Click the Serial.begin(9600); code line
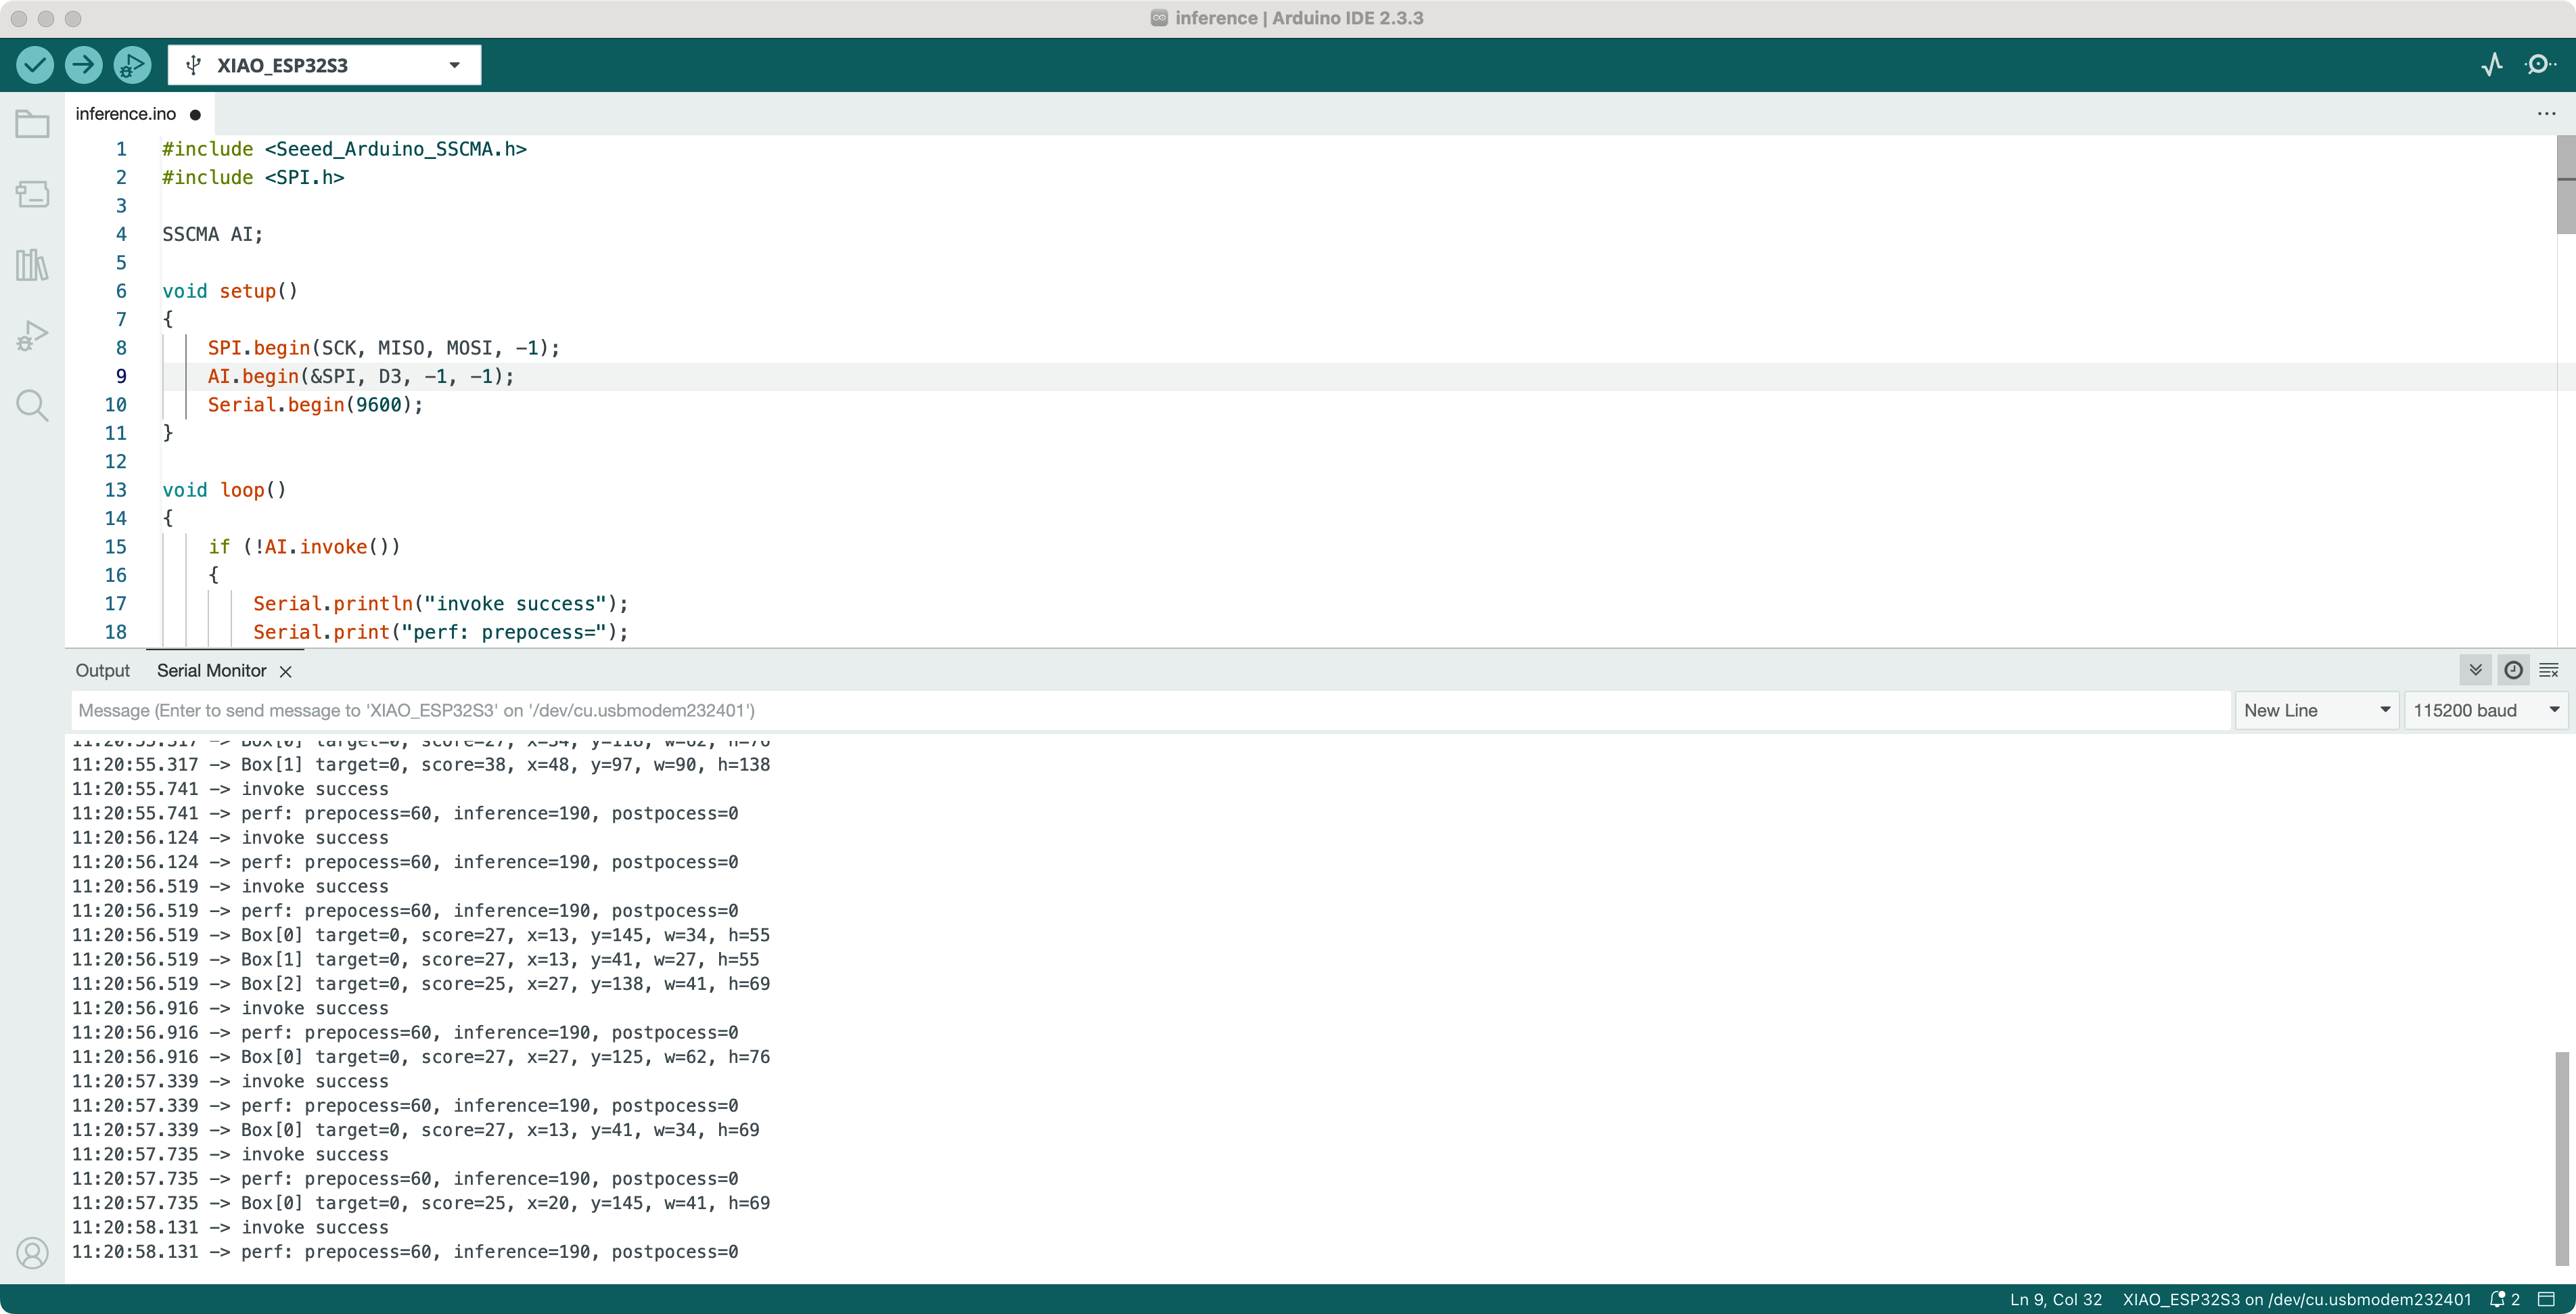 point(315,405)
